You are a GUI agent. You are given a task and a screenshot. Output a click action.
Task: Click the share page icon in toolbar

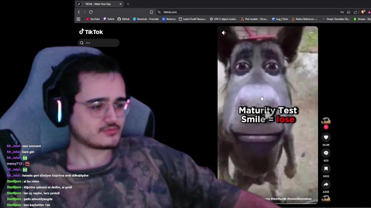(x=355, y=12)
